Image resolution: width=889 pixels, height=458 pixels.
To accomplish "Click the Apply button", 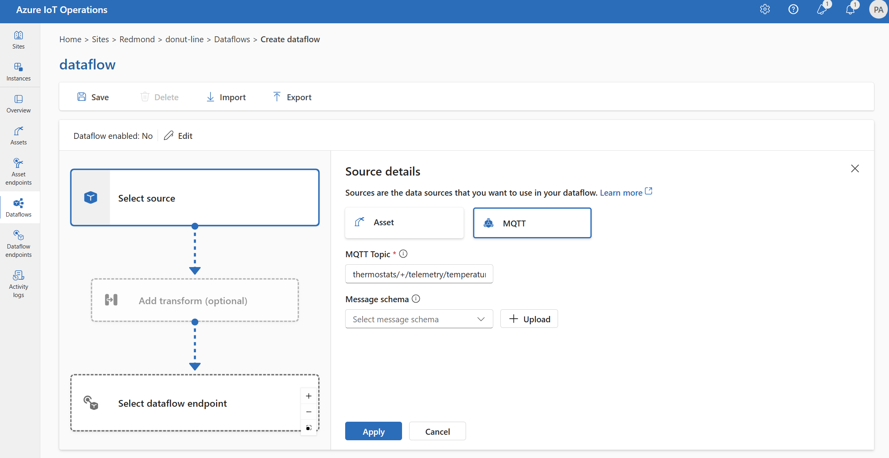I will [x=374, y=431].
